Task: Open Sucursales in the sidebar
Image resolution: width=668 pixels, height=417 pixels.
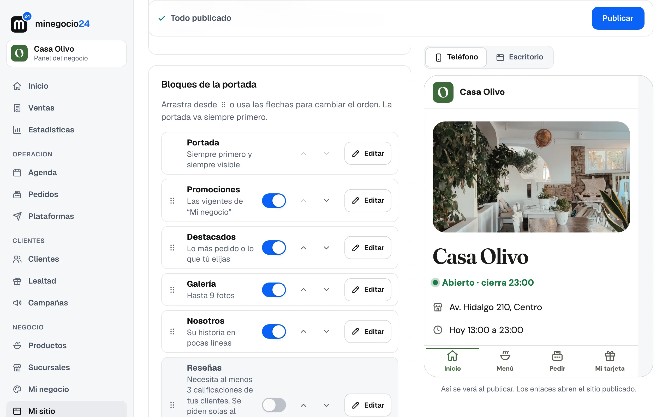Action: (x=66, y=367)
